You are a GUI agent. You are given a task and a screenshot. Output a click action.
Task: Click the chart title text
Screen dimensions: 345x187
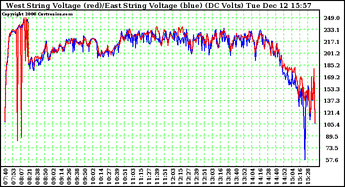pyautogui.click(x=158, y=5)
